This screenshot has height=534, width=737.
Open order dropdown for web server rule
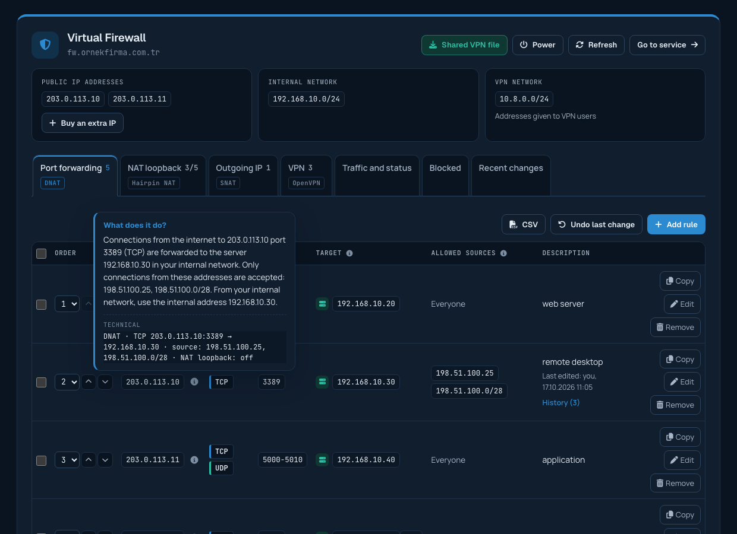click(x=67, y=304)
